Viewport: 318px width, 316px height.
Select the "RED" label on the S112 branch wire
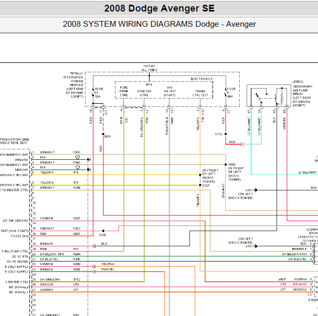pyautogui.click(x=232, y=142)
